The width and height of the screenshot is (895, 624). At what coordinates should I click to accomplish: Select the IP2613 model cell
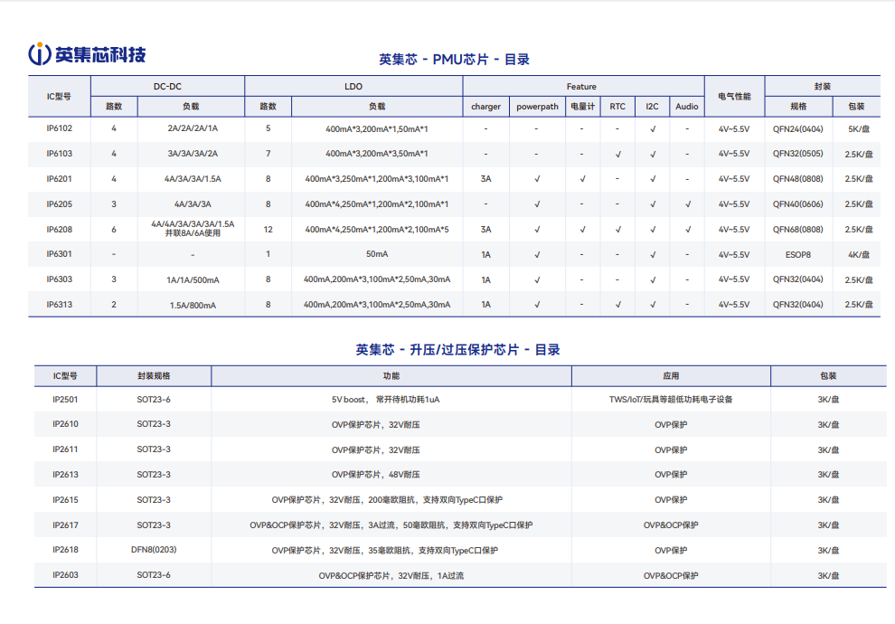[65, 475]
